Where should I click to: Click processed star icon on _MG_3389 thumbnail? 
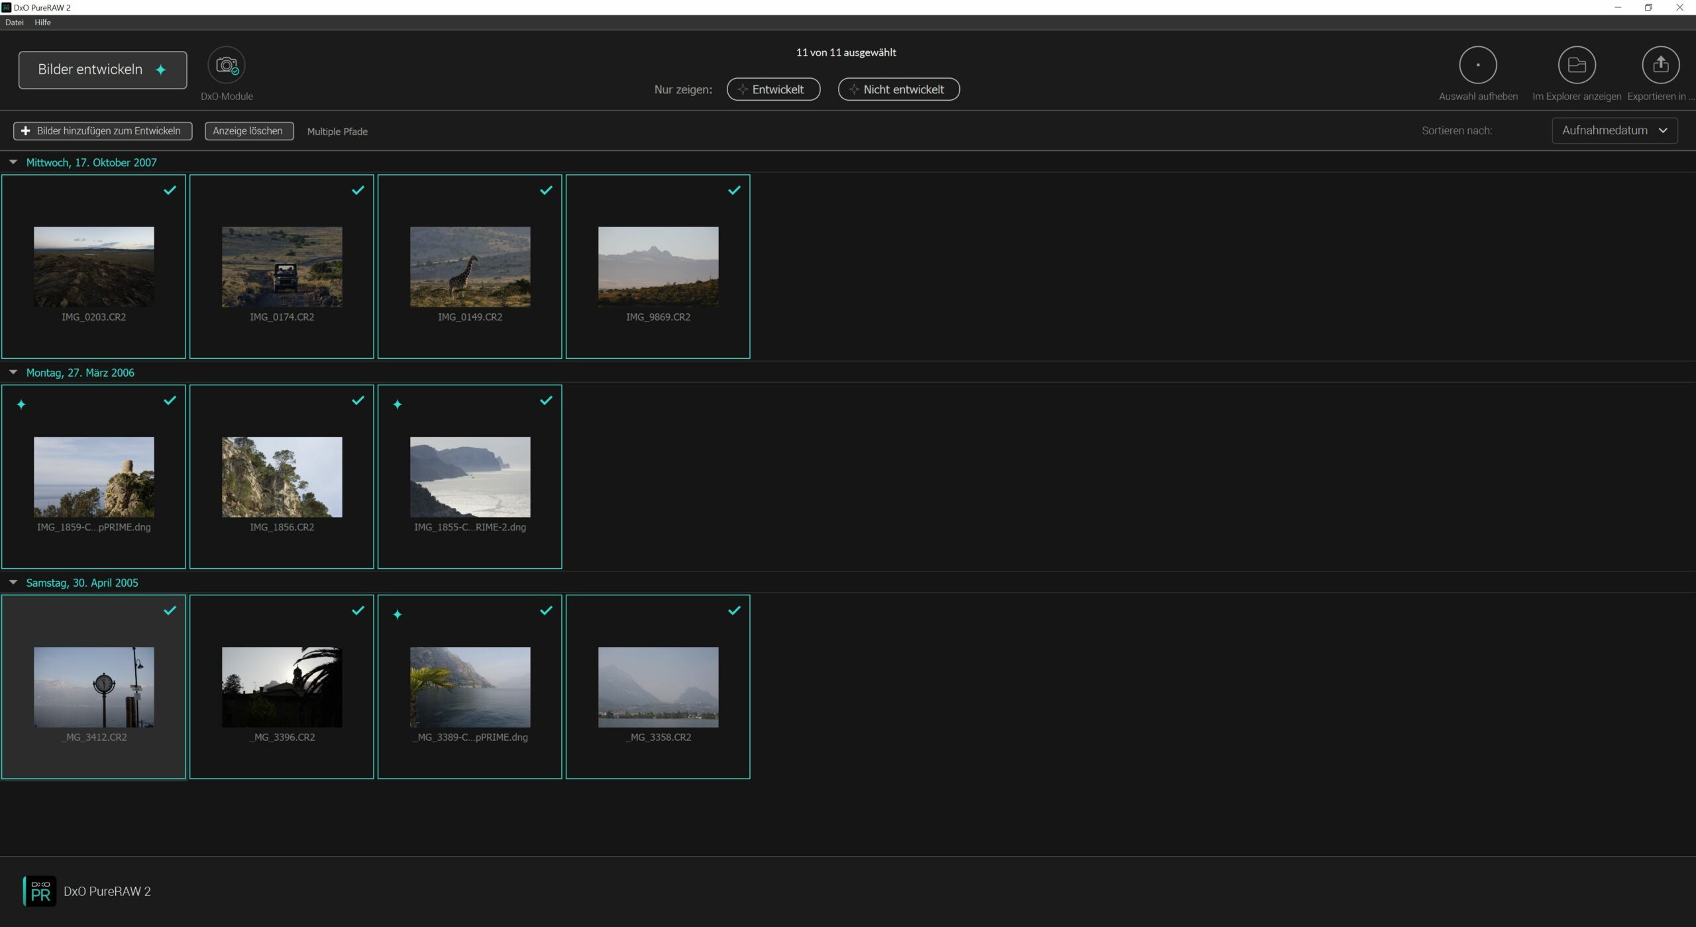coord(397,615)
